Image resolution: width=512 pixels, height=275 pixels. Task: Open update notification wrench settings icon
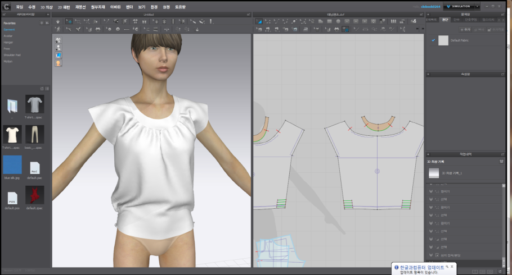(x=447, y=267)
